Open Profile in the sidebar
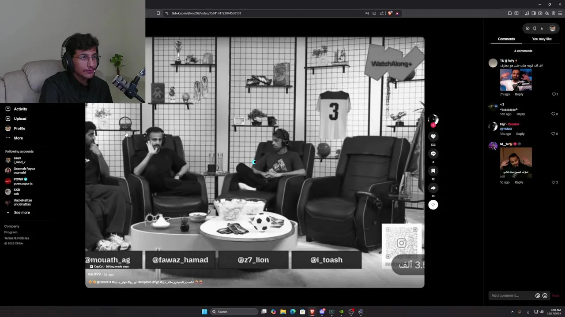Viewport: 565px width, 317px height. 15,129
